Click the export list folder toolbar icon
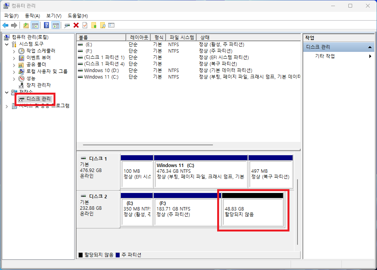 pos(26,25)
